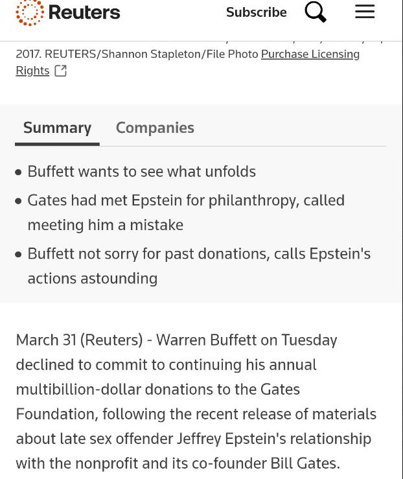Click bullet dot before 'Buffett not sorry'

[18, 254]
